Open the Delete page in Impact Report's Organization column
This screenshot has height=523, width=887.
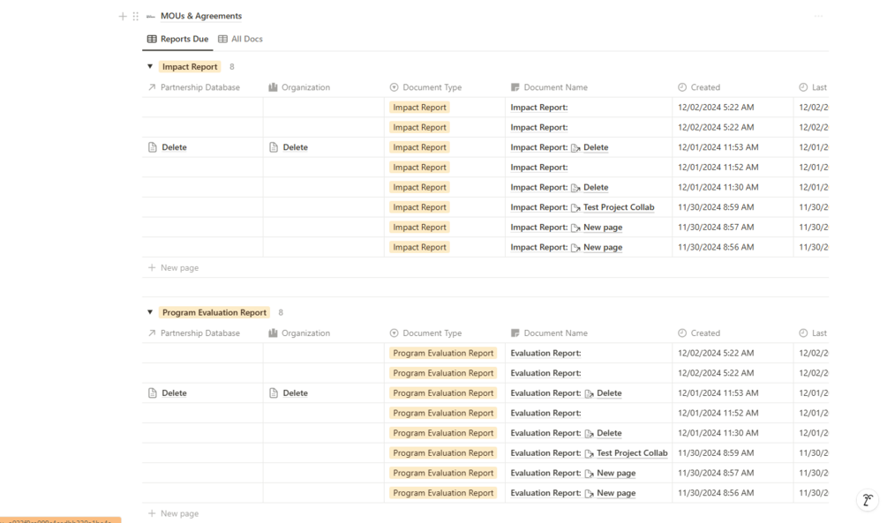[x=295, y=147]
